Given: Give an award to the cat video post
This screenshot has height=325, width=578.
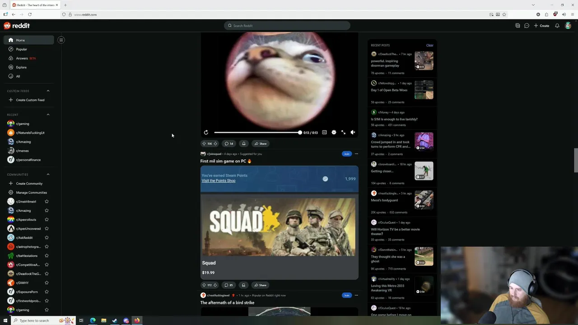Looking at the screenshot, I should [243, 144].
